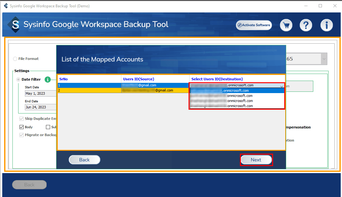
Task: Open help with the question mark icon
Action: coord(306,25)
